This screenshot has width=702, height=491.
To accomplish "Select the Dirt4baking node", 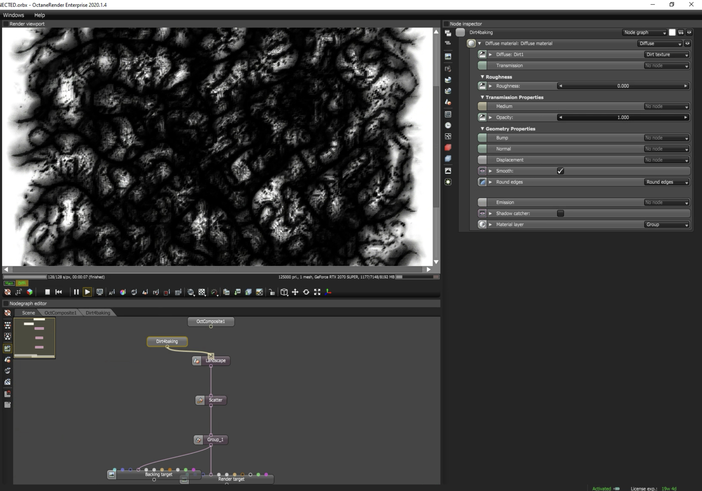I will pyautogui.click(x=167, y=341).
